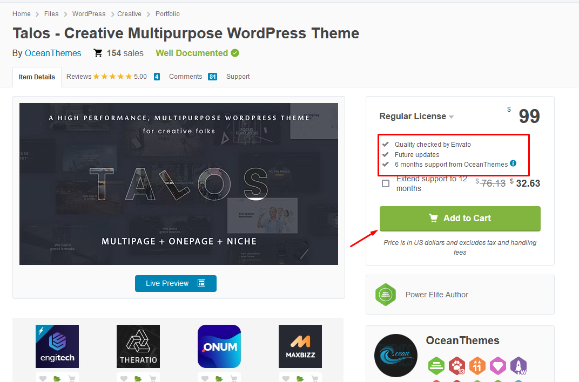579x382 pixels.
Task: Click the 99 price value
Action: [529, 116]
